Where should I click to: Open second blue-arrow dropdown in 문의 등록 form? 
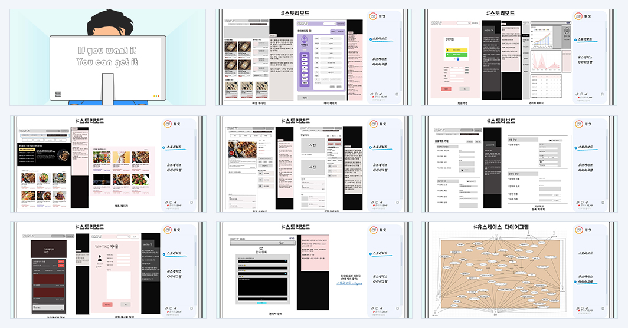263,273
